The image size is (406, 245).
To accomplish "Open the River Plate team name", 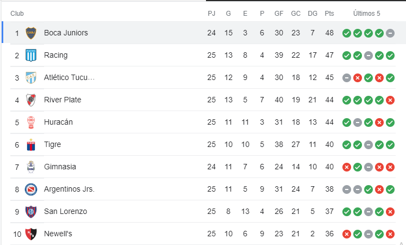I will point(63,100).
